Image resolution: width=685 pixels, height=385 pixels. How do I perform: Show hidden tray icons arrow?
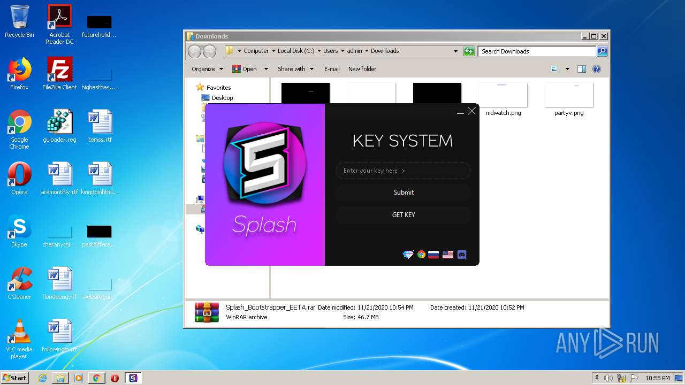point(597,378)
